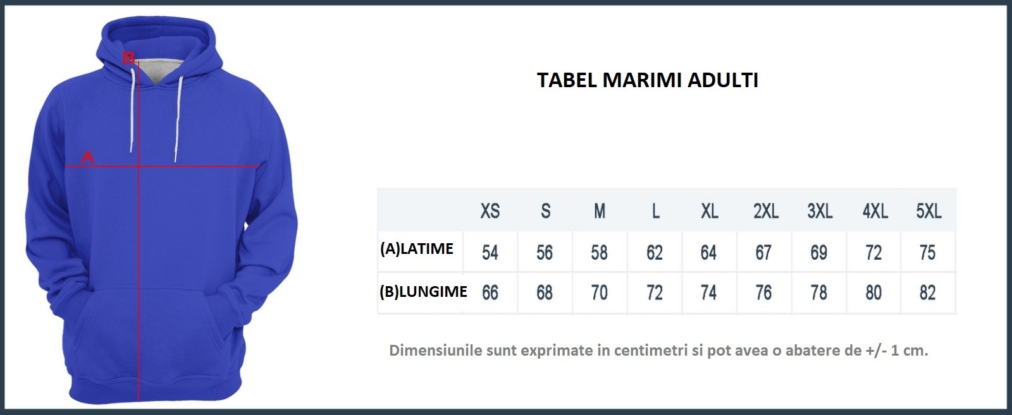Click the hoodie's white drawstring
The image size is (1012, 415).
pos(177,120)
